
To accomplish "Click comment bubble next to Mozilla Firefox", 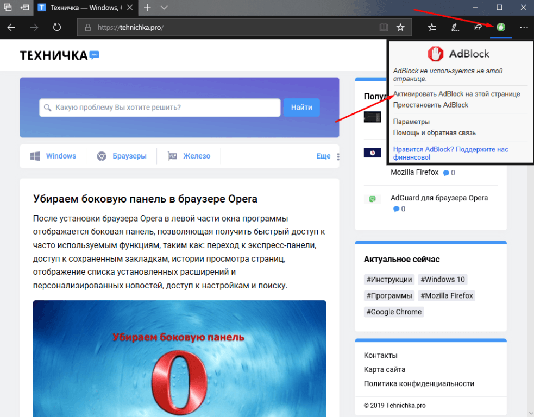I will click(446, 173).
